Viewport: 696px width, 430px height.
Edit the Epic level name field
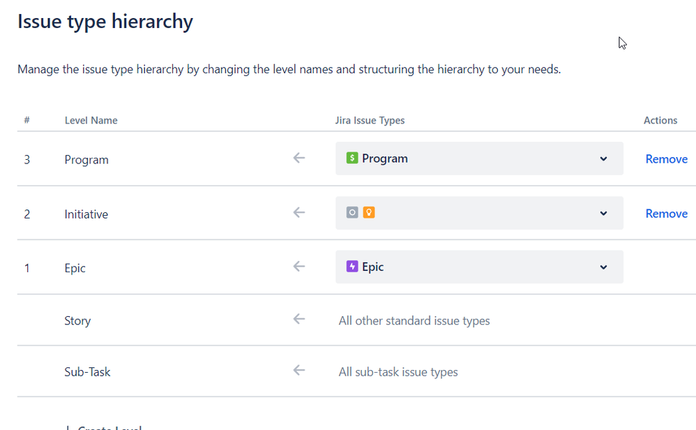pyautogui.click(x=75, y=268)
